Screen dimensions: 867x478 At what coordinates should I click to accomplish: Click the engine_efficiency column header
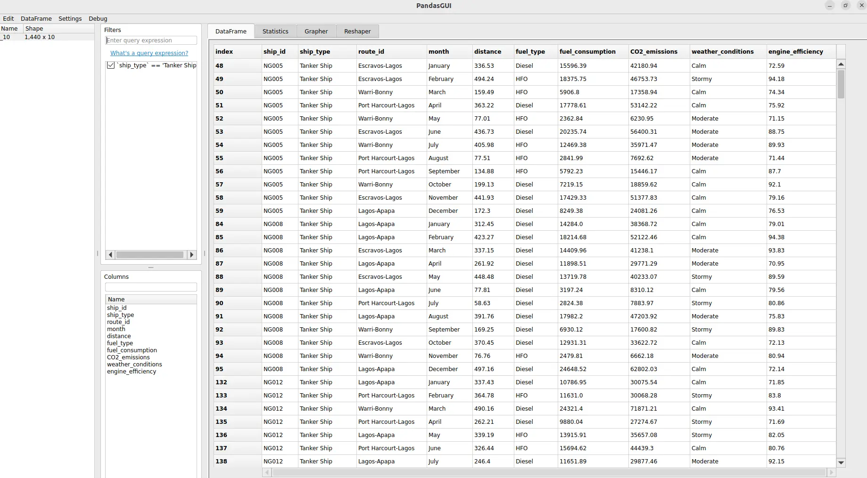coord(801,52)
